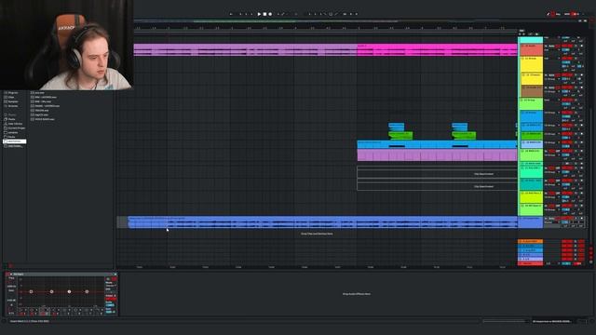Select the purple clip on the top track
This screenshot has height=335, width=596.
[x=245, y=49]
